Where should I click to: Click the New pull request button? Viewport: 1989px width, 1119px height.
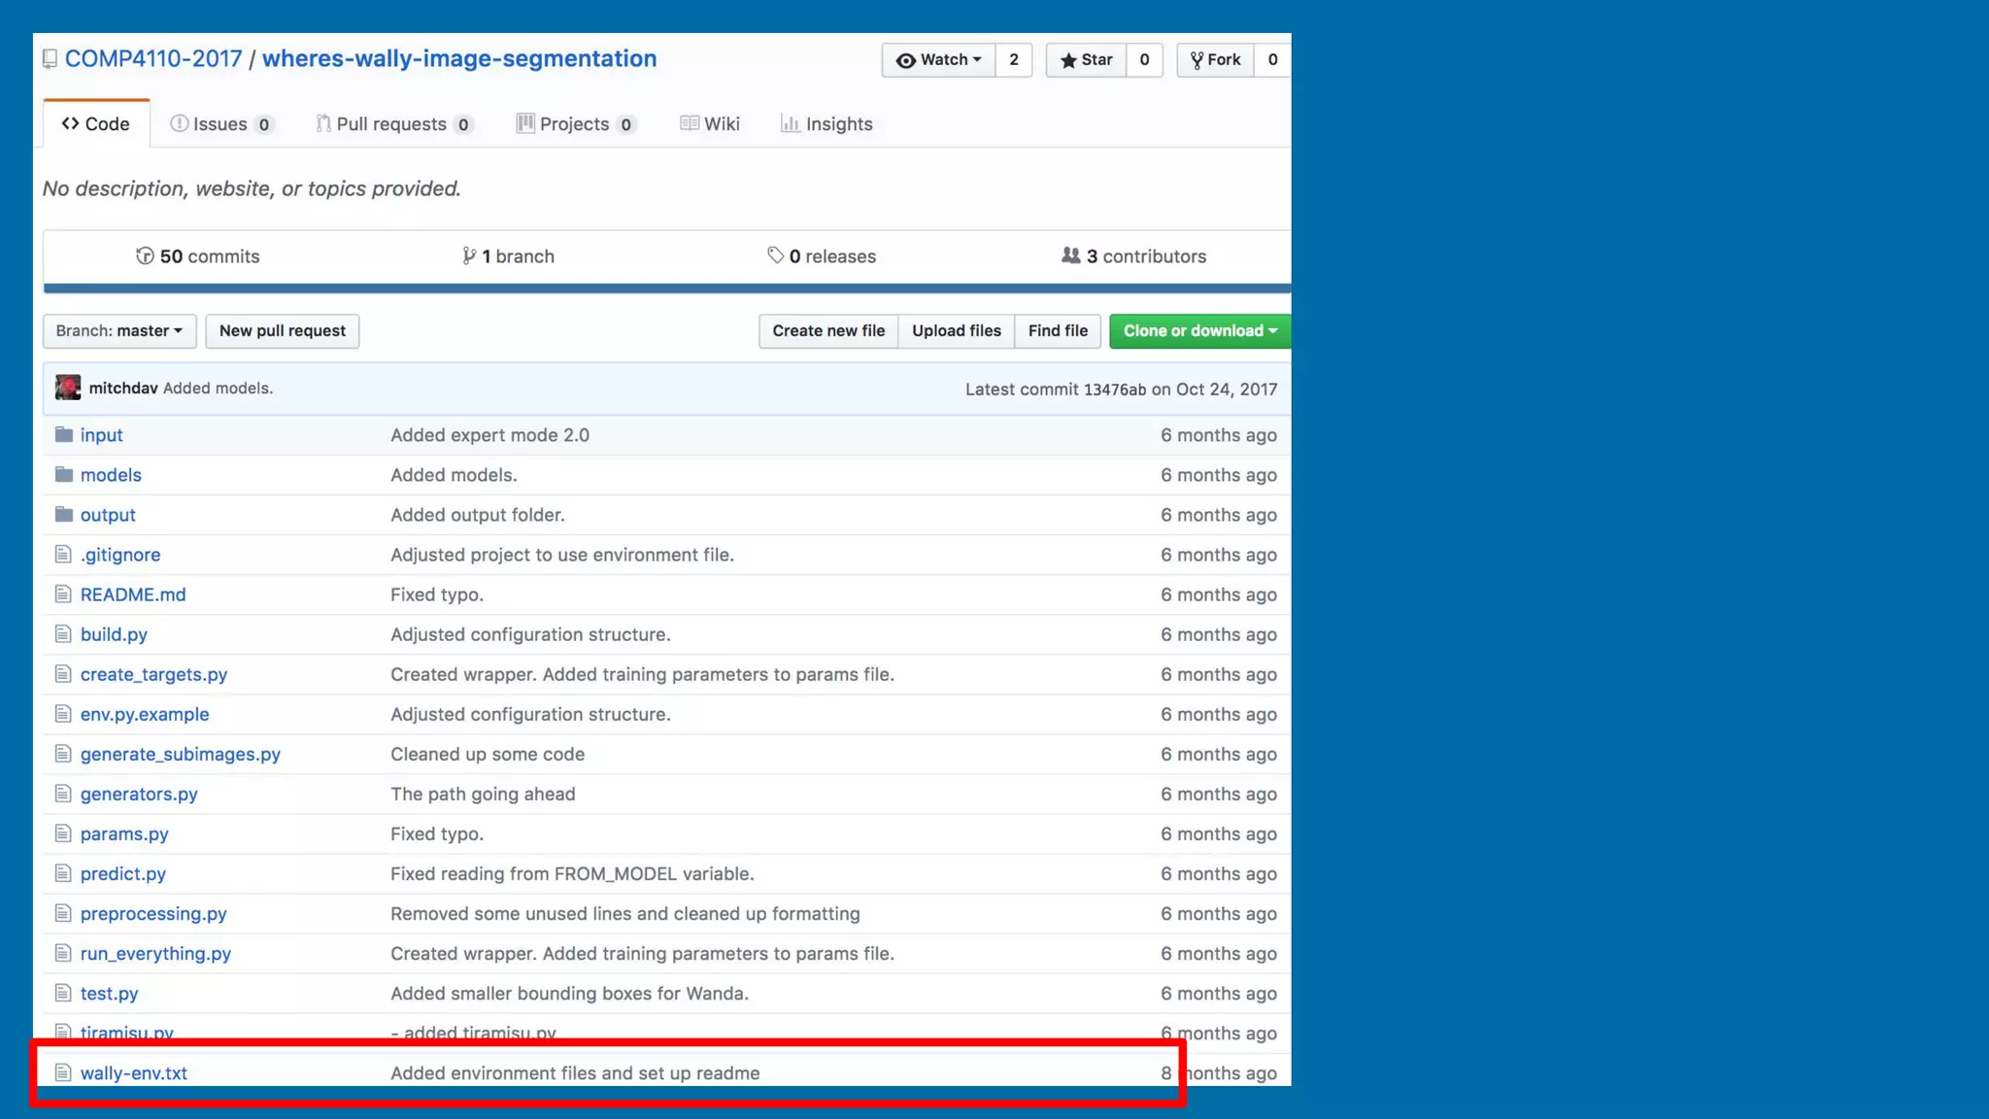point(283,331)
